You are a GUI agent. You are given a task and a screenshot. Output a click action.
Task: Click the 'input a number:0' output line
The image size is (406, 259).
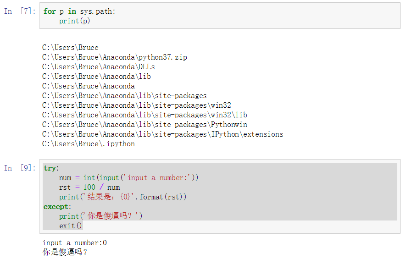click(x=74, y=243)
